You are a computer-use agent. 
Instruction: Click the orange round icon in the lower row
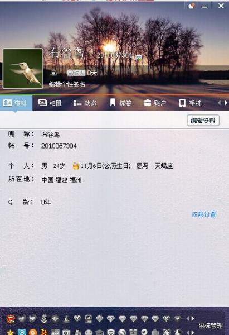point(33,332)
